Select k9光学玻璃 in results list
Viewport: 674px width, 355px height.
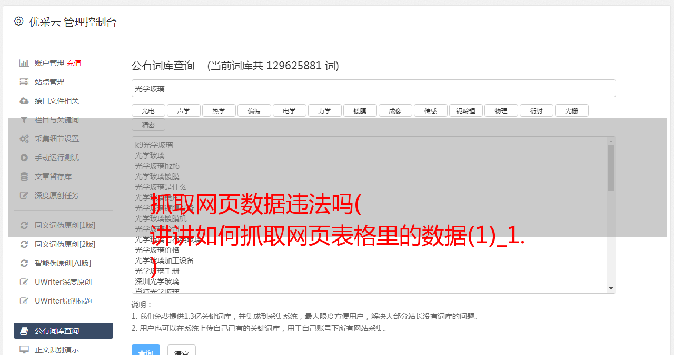[154, 145]
